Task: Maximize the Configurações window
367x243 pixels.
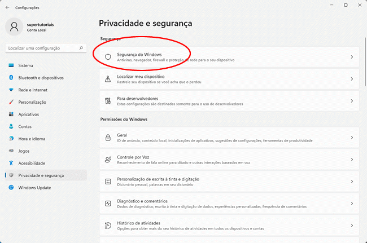Action: 346,5
